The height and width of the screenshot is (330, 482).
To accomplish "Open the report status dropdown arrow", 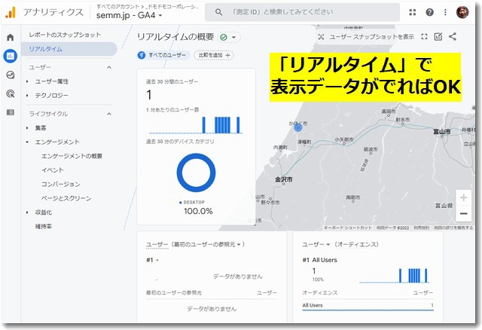I will (x=234, y=37).
